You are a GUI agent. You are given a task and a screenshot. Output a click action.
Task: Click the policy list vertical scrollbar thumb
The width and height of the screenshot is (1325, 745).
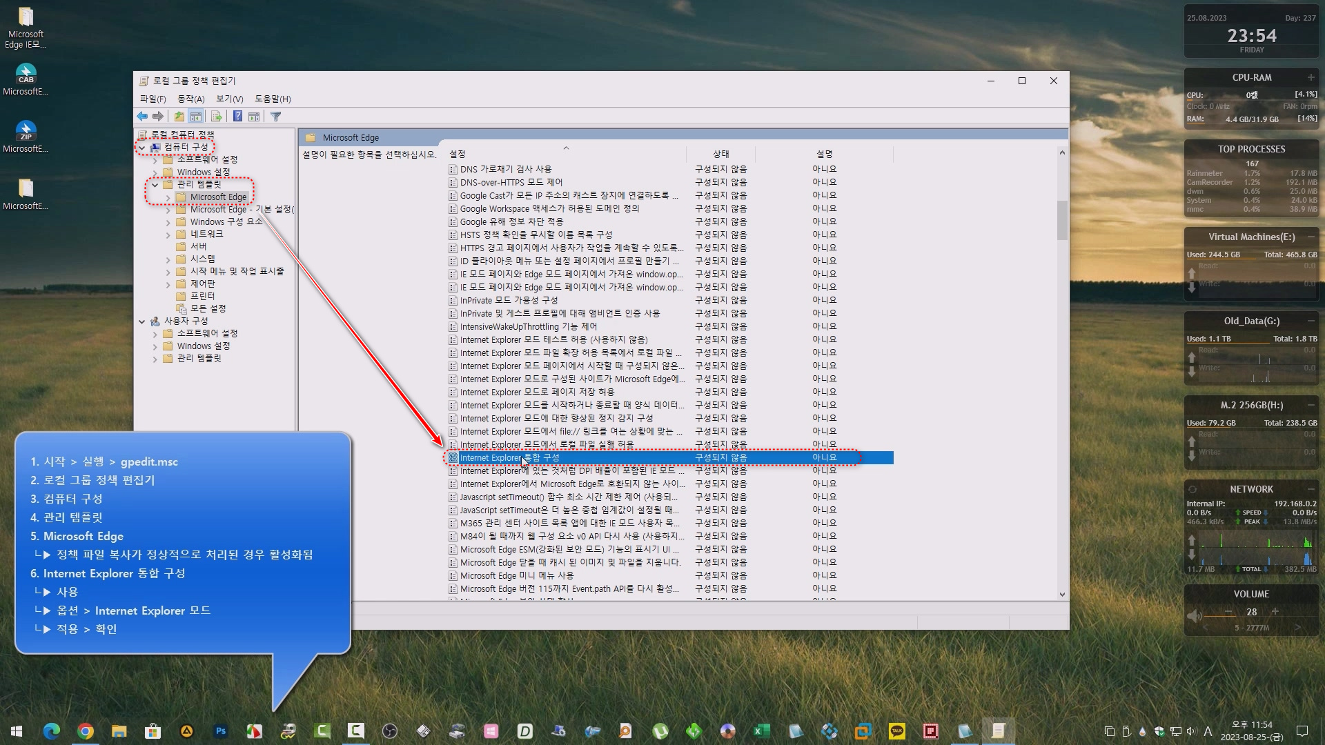(1062, 220)
